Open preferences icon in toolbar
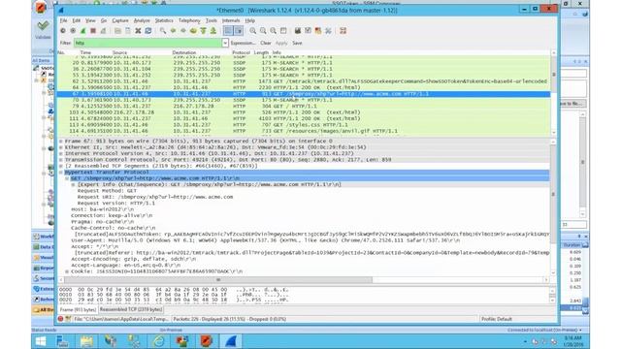 click(x=328, y=31)
